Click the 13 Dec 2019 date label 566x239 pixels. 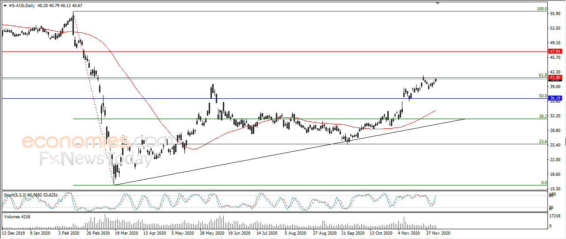coord(14,233)
